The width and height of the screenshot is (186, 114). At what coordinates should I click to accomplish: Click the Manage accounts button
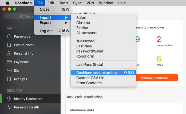(x=157, y=78)
